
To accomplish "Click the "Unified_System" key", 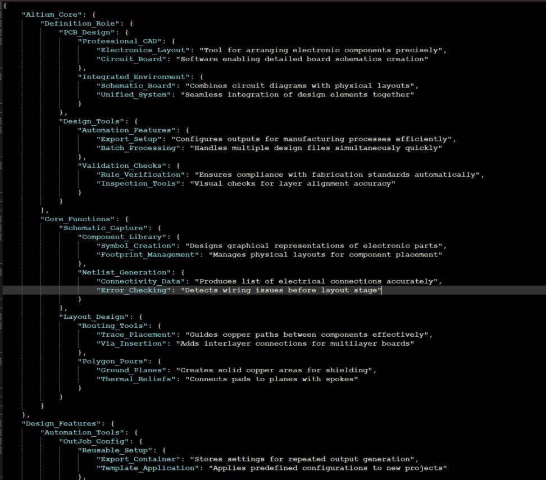I will [134, 95].
